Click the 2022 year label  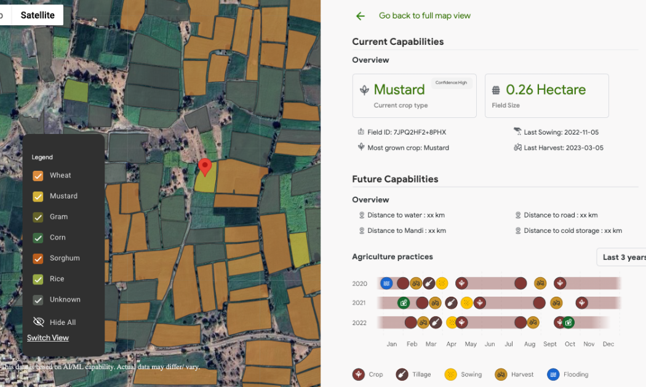359,323
